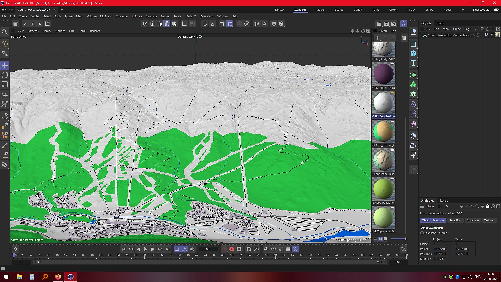Open Edit Render Settings icon

394,24
